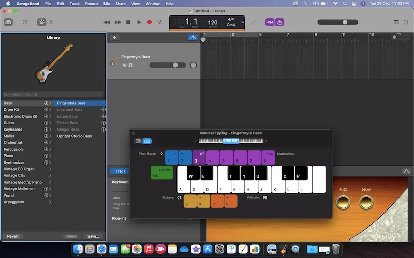414x258 pixels.
Task: Open the Library button in toolbar
Action: (8, 22)
